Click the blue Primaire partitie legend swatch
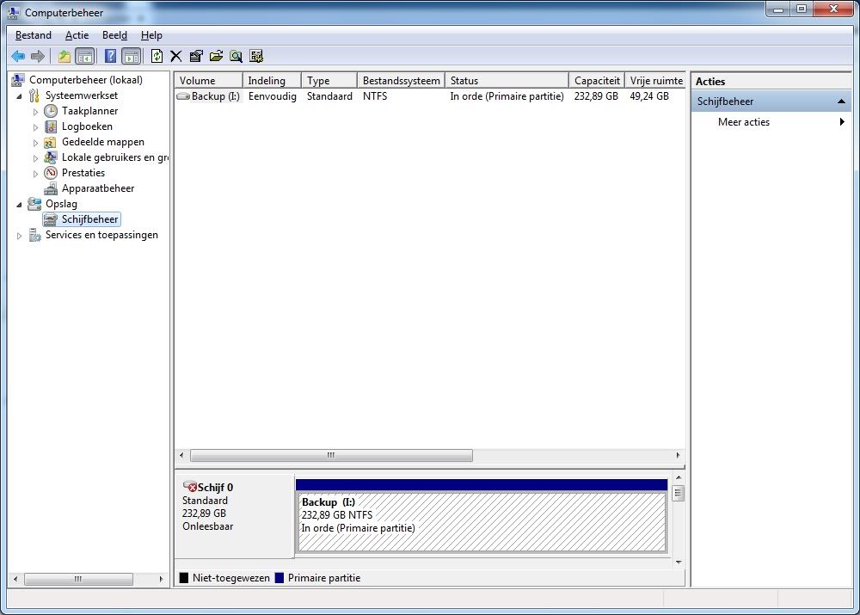Viewport: 860px width, 615px height. pos(279,578)
